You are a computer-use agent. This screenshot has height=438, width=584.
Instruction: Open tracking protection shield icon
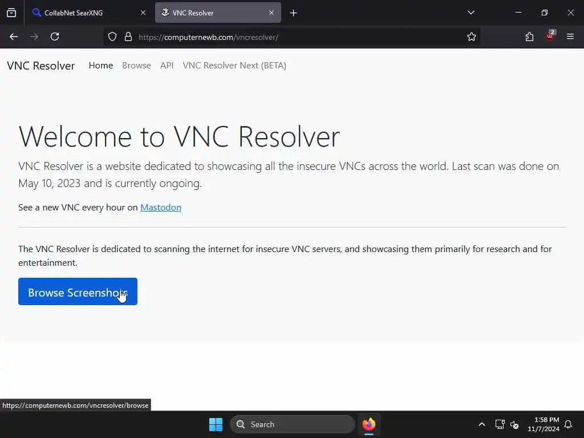pos(112,37)
